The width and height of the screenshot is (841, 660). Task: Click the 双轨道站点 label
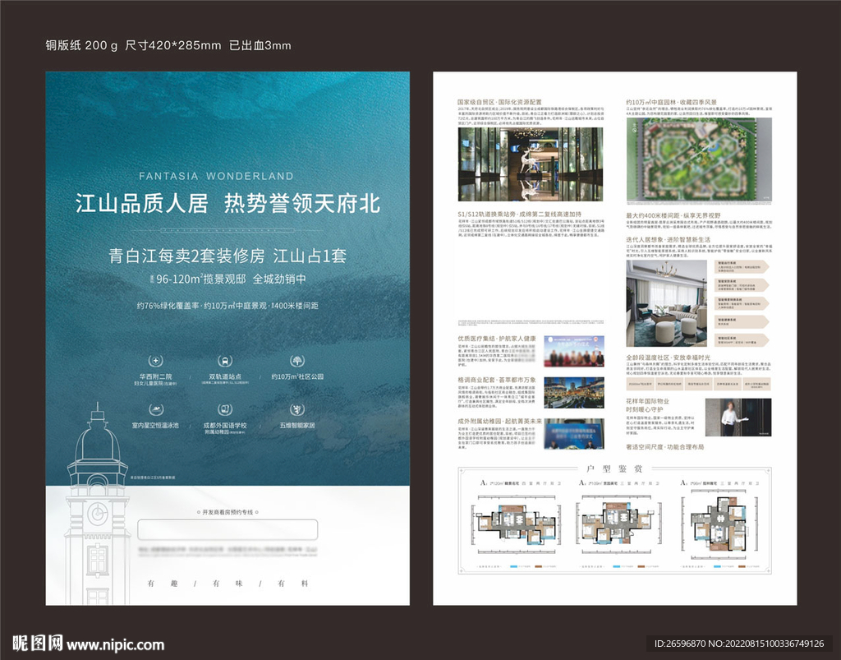tap(225, 376)
